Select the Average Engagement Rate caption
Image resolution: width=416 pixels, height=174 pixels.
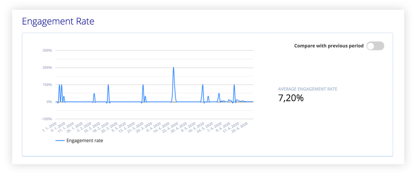pos(307,89)
